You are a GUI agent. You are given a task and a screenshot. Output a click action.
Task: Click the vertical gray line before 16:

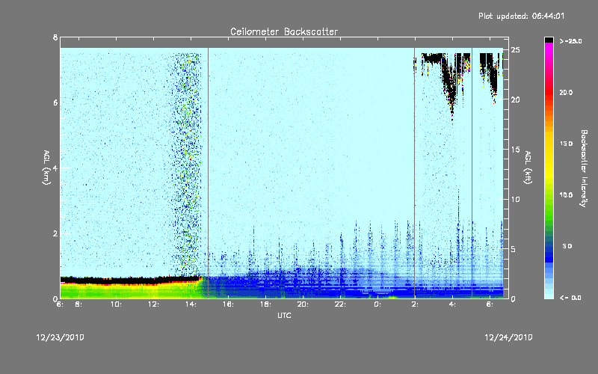pos(208,173)
